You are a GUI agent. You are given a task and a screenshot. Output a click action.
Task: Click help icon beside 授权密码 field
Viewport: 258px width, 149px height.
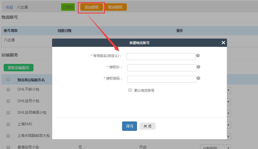coord(198,78)
